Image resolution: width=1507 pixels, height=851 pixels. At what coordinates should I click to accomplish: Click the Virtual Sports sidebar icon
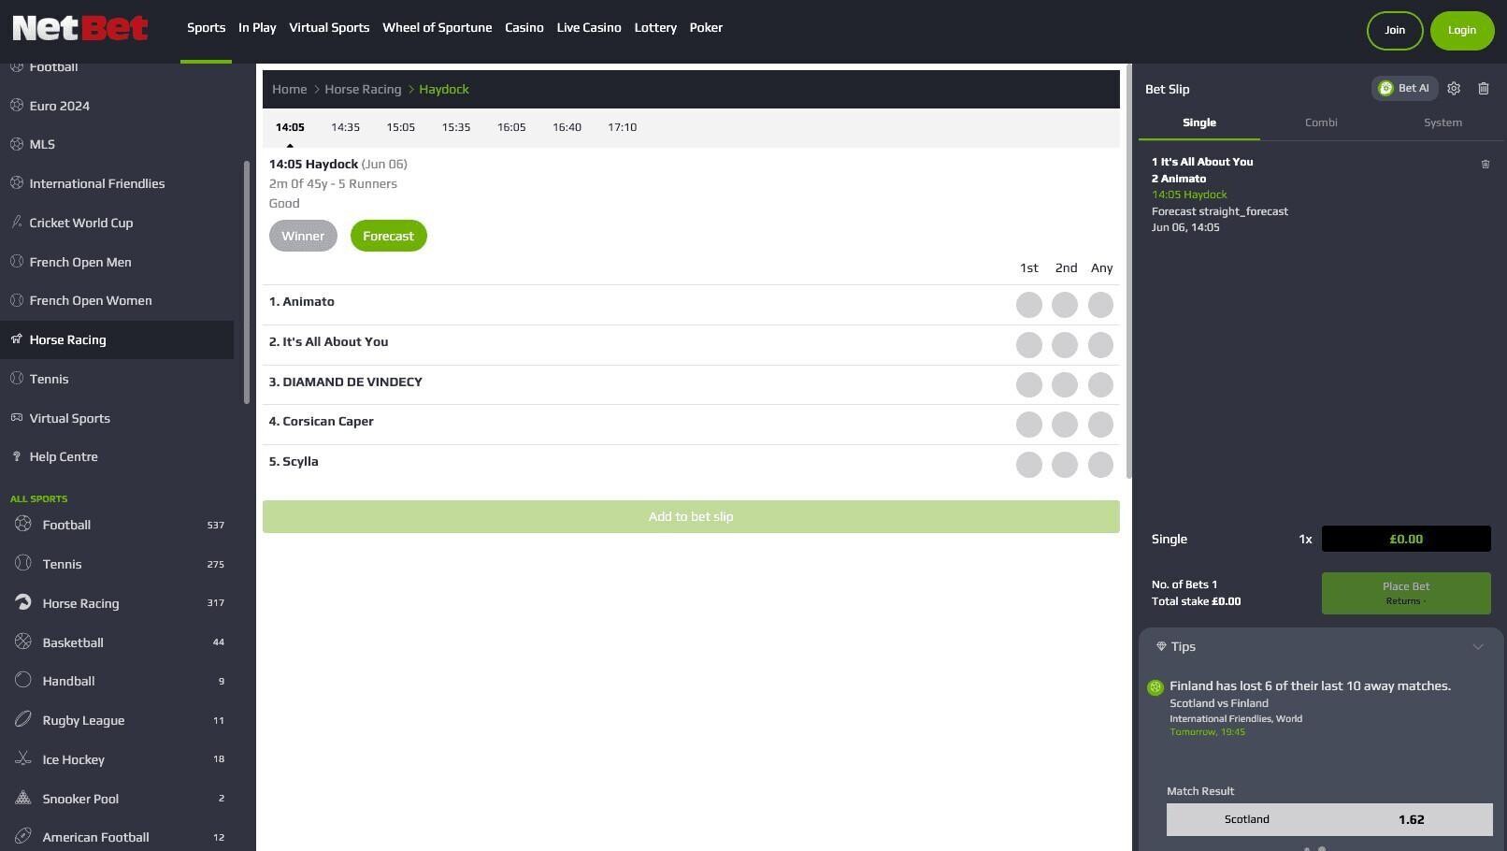click(x=17, y=418)
